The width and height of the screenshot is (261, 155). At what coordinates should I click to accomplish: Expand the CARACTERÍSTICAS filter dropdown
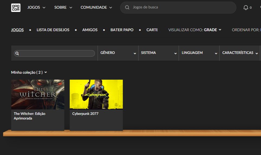tap(240, 53)
